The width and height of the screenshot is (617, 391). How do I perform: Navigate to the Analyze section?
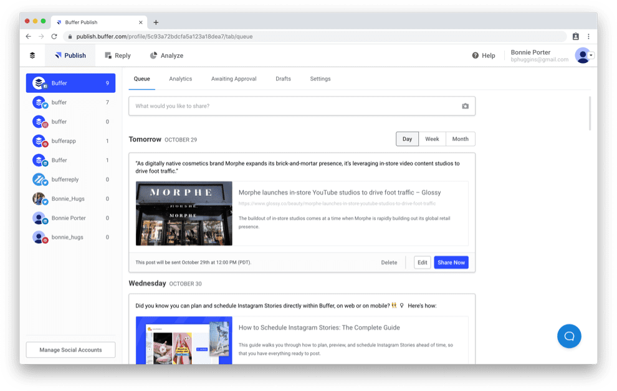(x=166, y=56)
